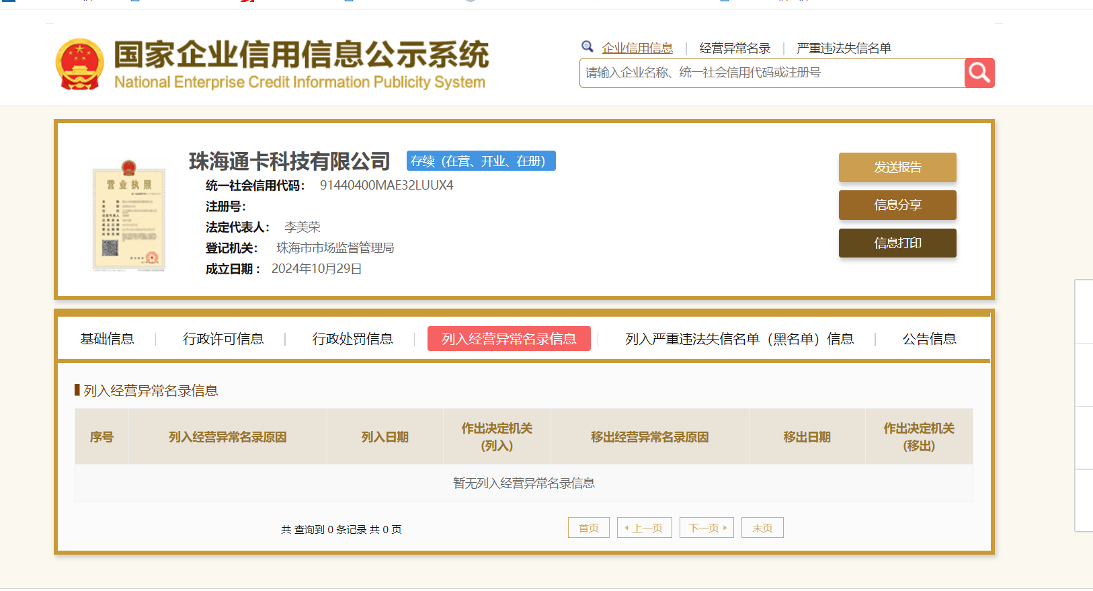The width and height of the screenshot is (1093, 591).
Task: Open the 列入严重违法失信名单（黑名单）信息 tab
Action: (x=739, y=339)
